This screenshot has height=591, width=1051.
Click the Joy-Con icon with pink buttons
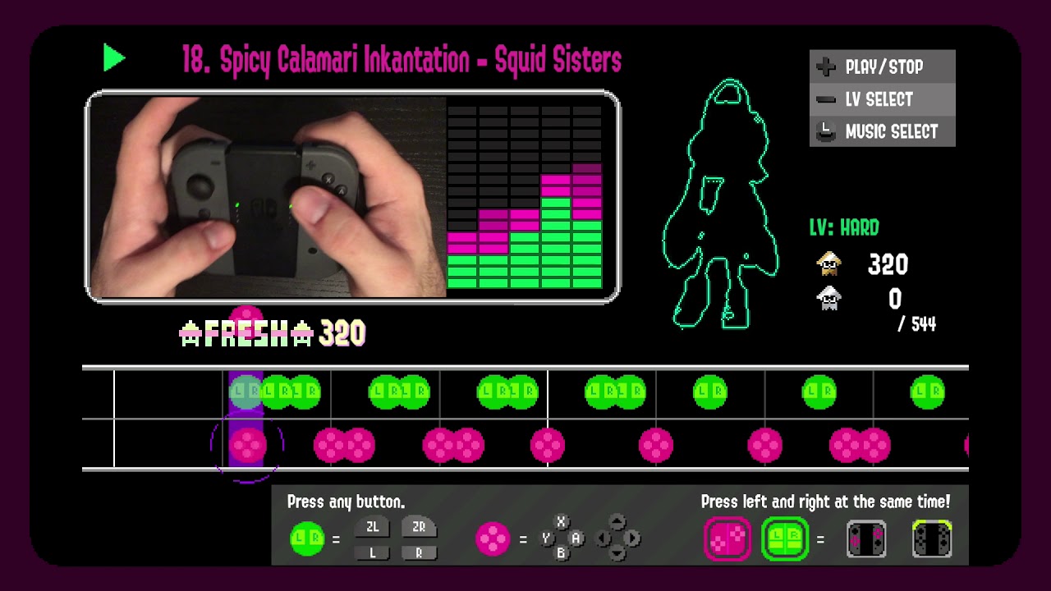point(866,539)
